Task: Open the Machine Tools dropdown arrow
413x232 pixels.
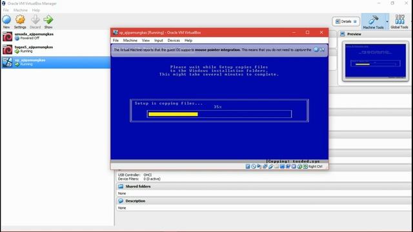Action: tap(387, 21)
